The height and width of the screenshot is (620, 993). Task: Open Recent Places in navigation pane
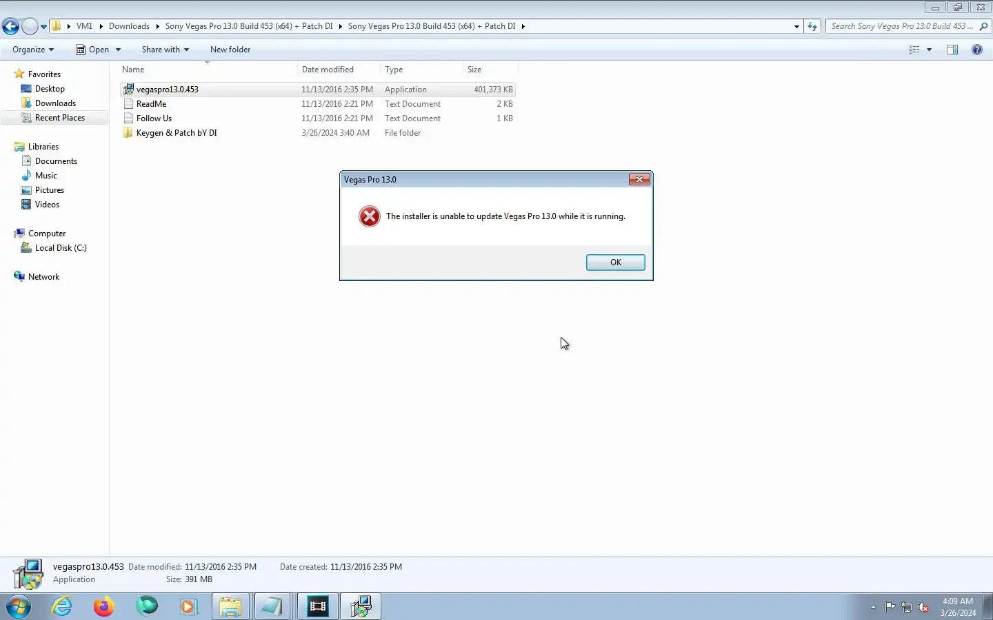pyautogui.click(x=60, y=118)
